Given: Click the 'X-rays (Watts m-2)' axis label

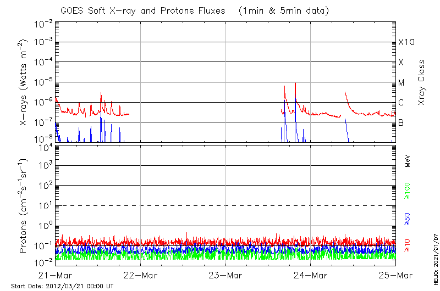Looking at the screenshot, I should [x=24, y=82].
